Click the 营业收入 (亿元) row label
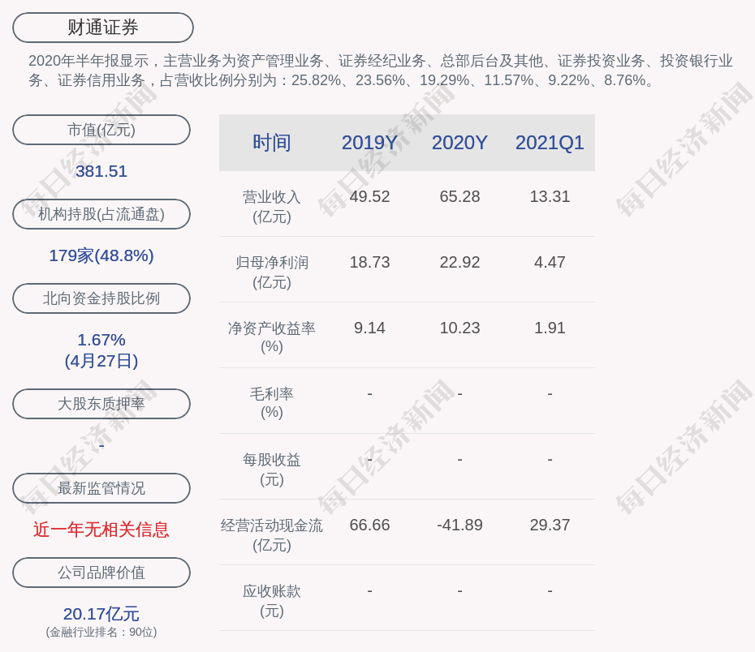755x652 pixels. point(272,207)
